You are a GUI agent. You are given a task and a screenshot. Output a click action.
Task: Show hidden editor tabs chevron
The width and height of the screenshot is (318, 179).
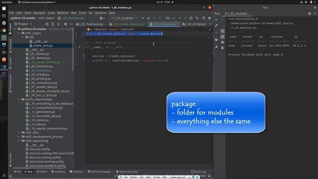(210, 24)
